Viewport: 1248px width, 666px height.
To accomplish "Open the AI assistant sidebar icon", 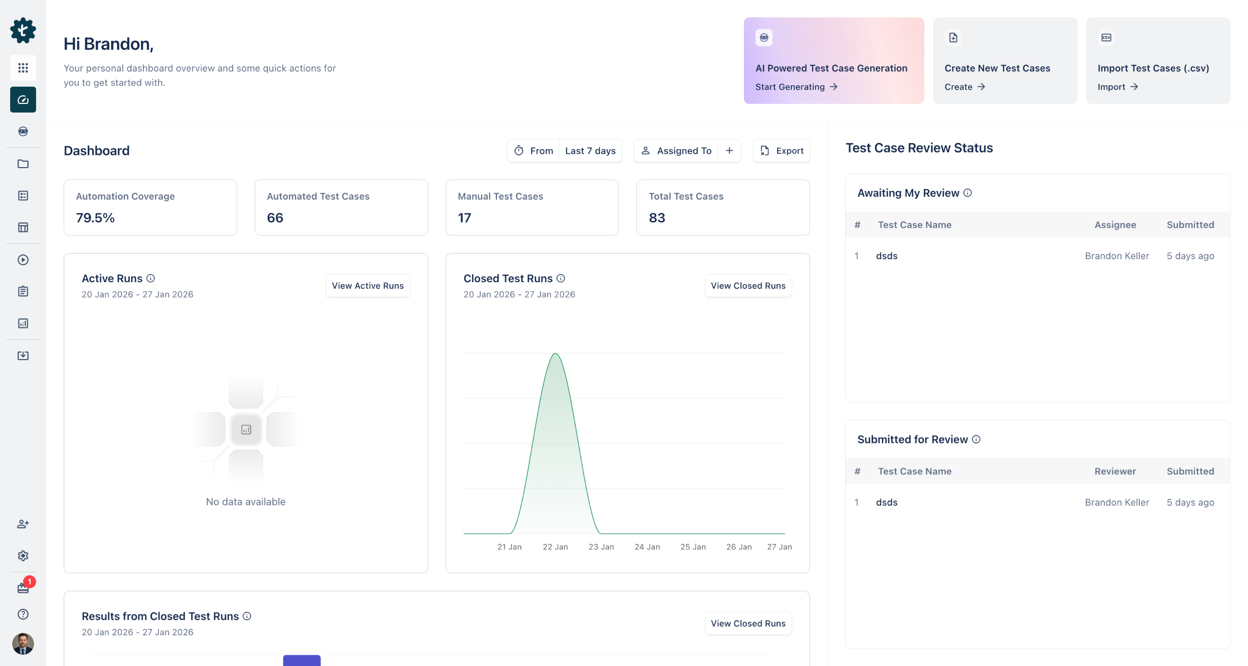I will pos(23,132).
